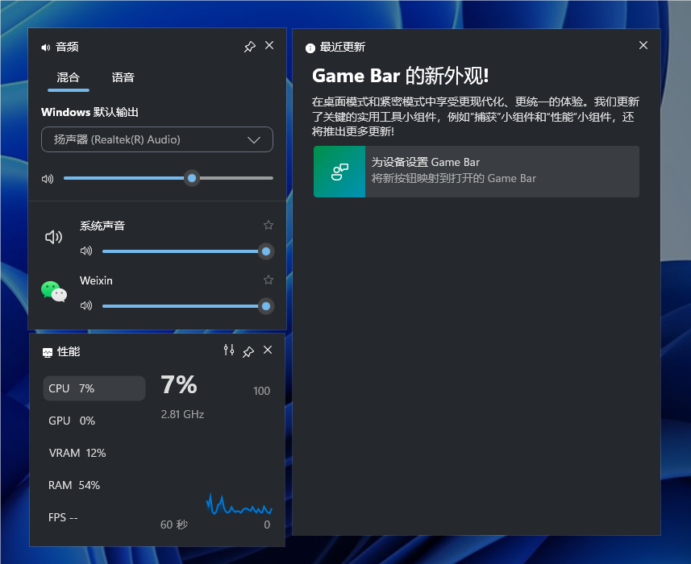This screenshot has width=691, height=564.
Task: Adjust the Windows default output volume slider
Action: [191, 178]
